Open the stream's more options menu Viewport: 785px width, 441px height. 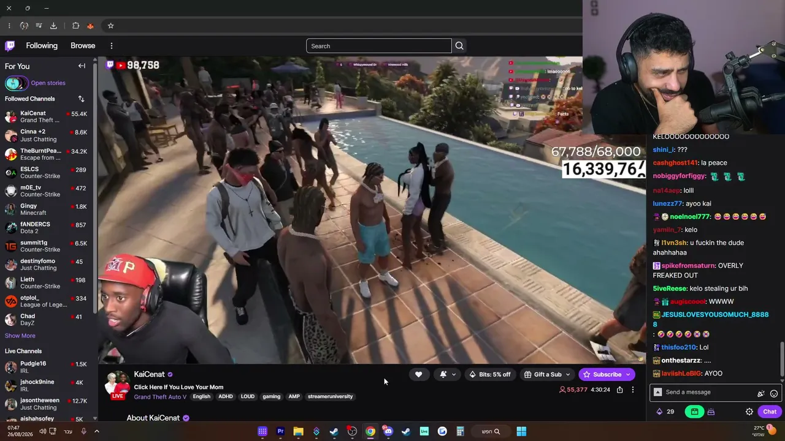click(x=633, y=390)
